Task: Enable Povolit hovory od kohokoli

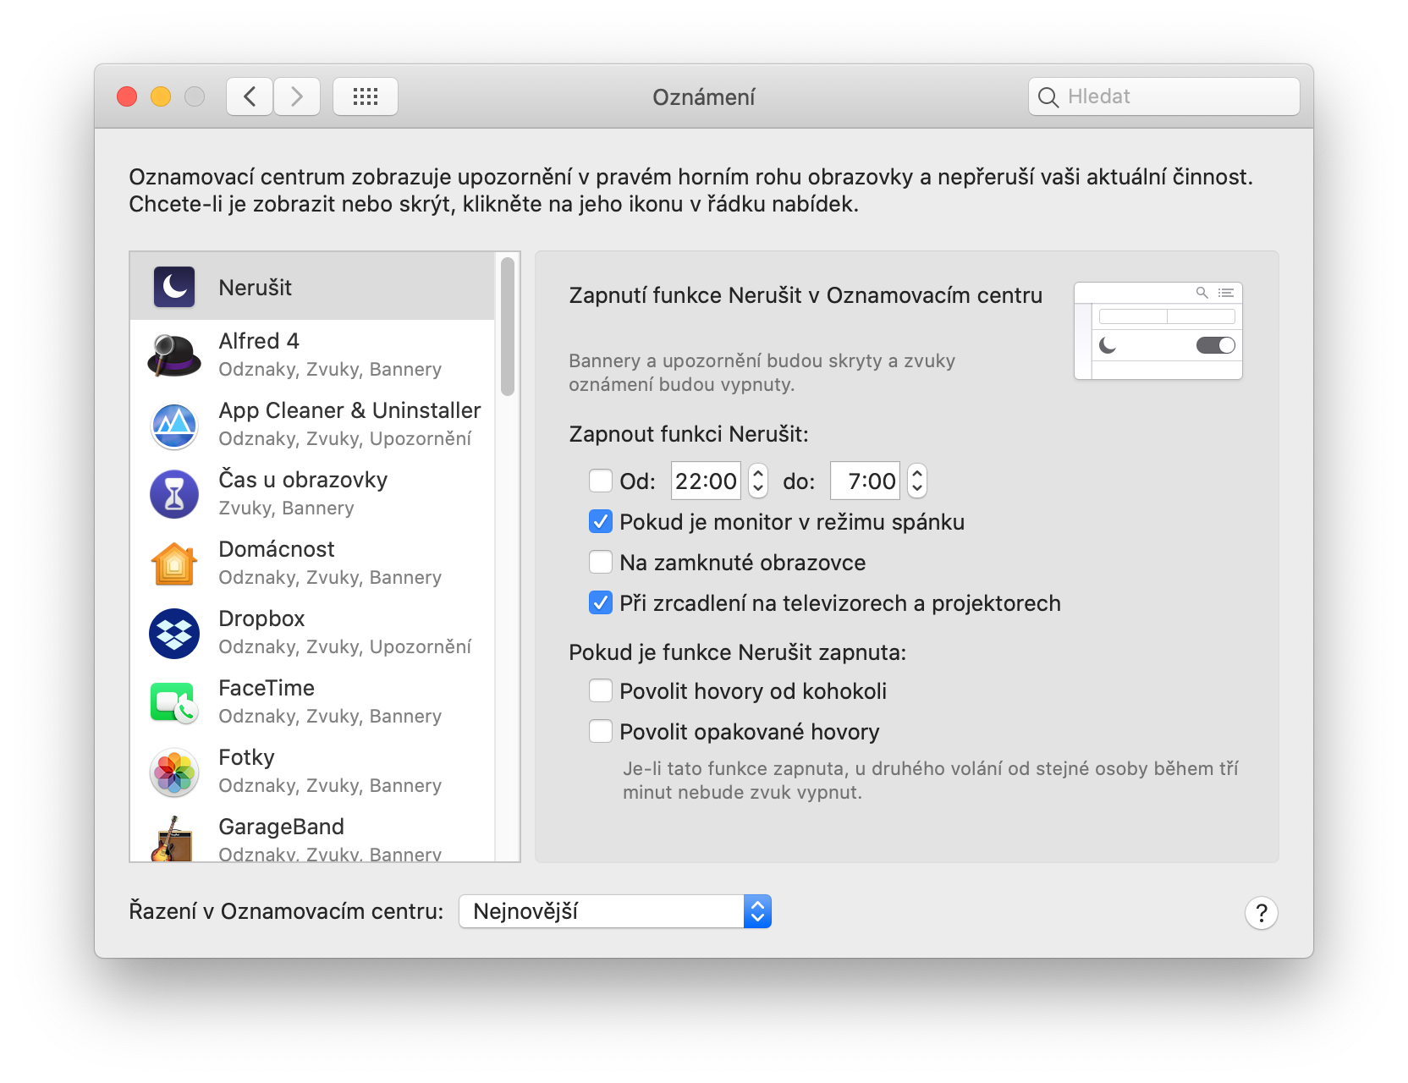Action: point(601,690)
